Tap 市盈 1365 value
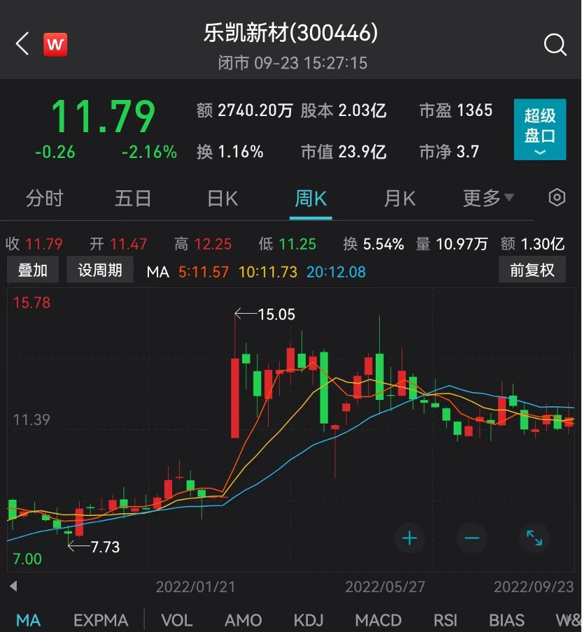Screen dimensions: 582x632 pos(456,110)
